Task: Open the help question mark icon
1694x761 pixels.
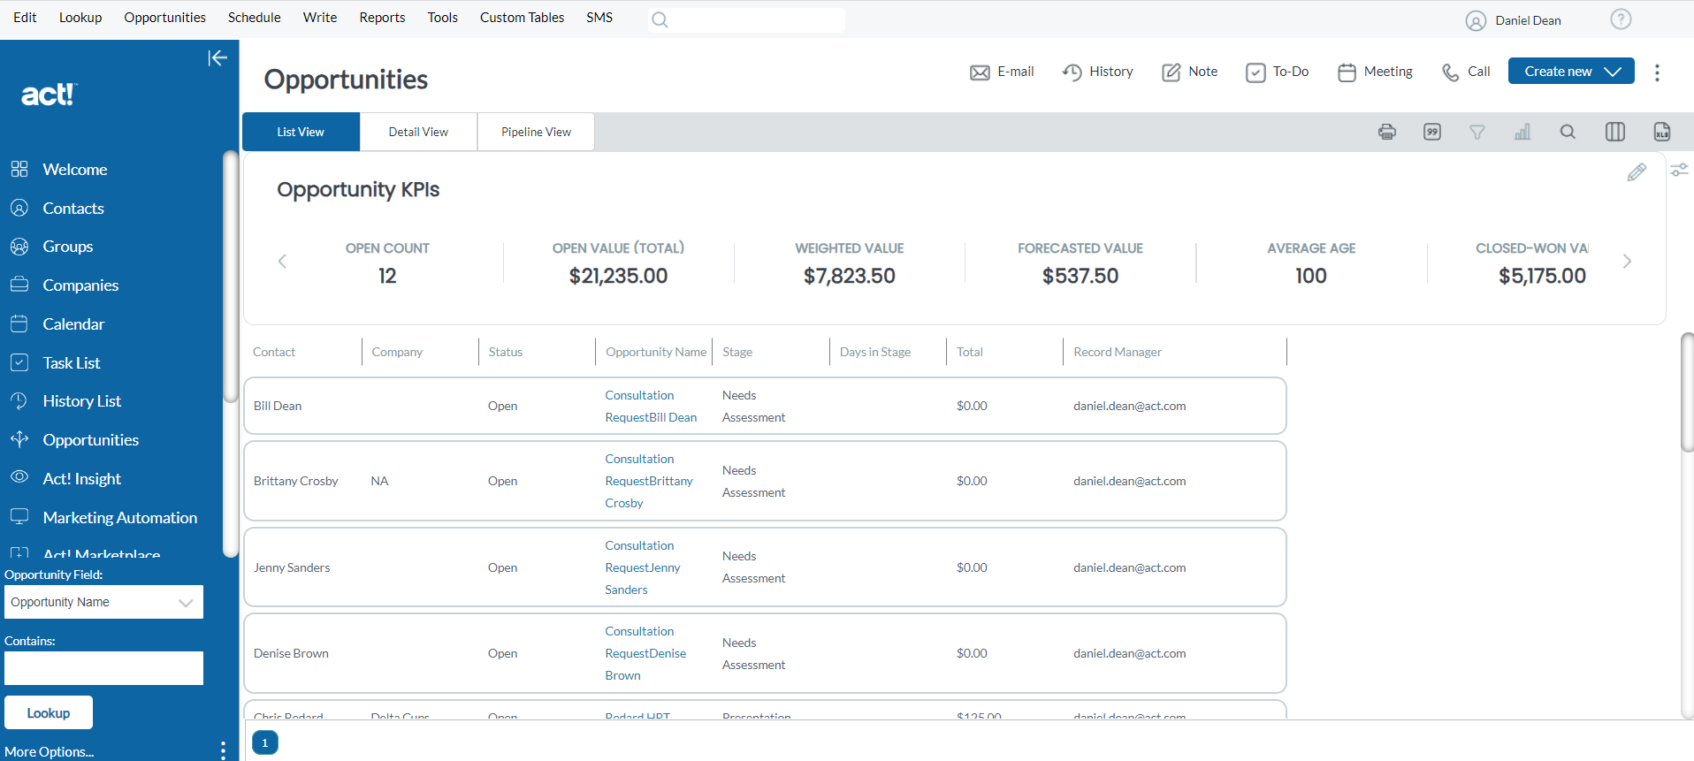Action: (1621, 19)
